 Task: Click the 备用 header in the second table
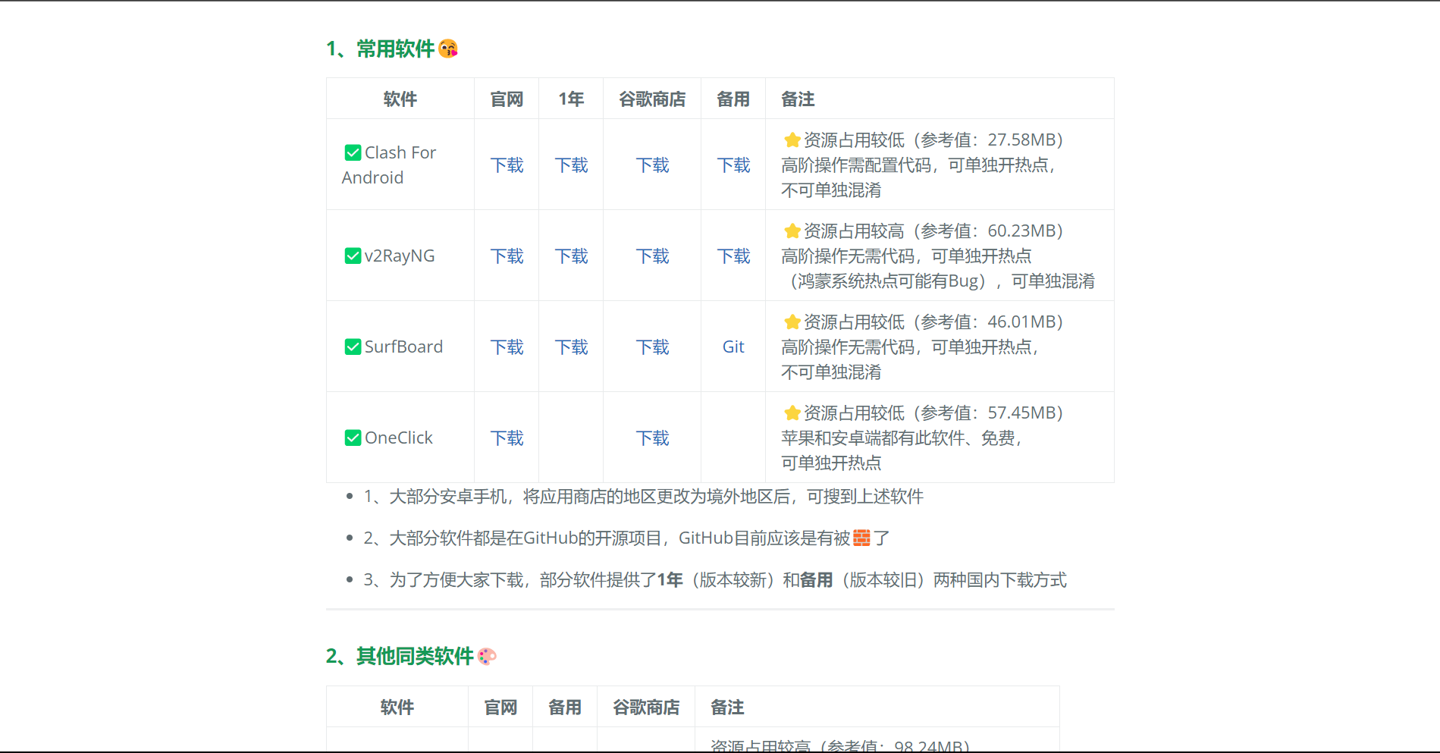coord(565,707)
